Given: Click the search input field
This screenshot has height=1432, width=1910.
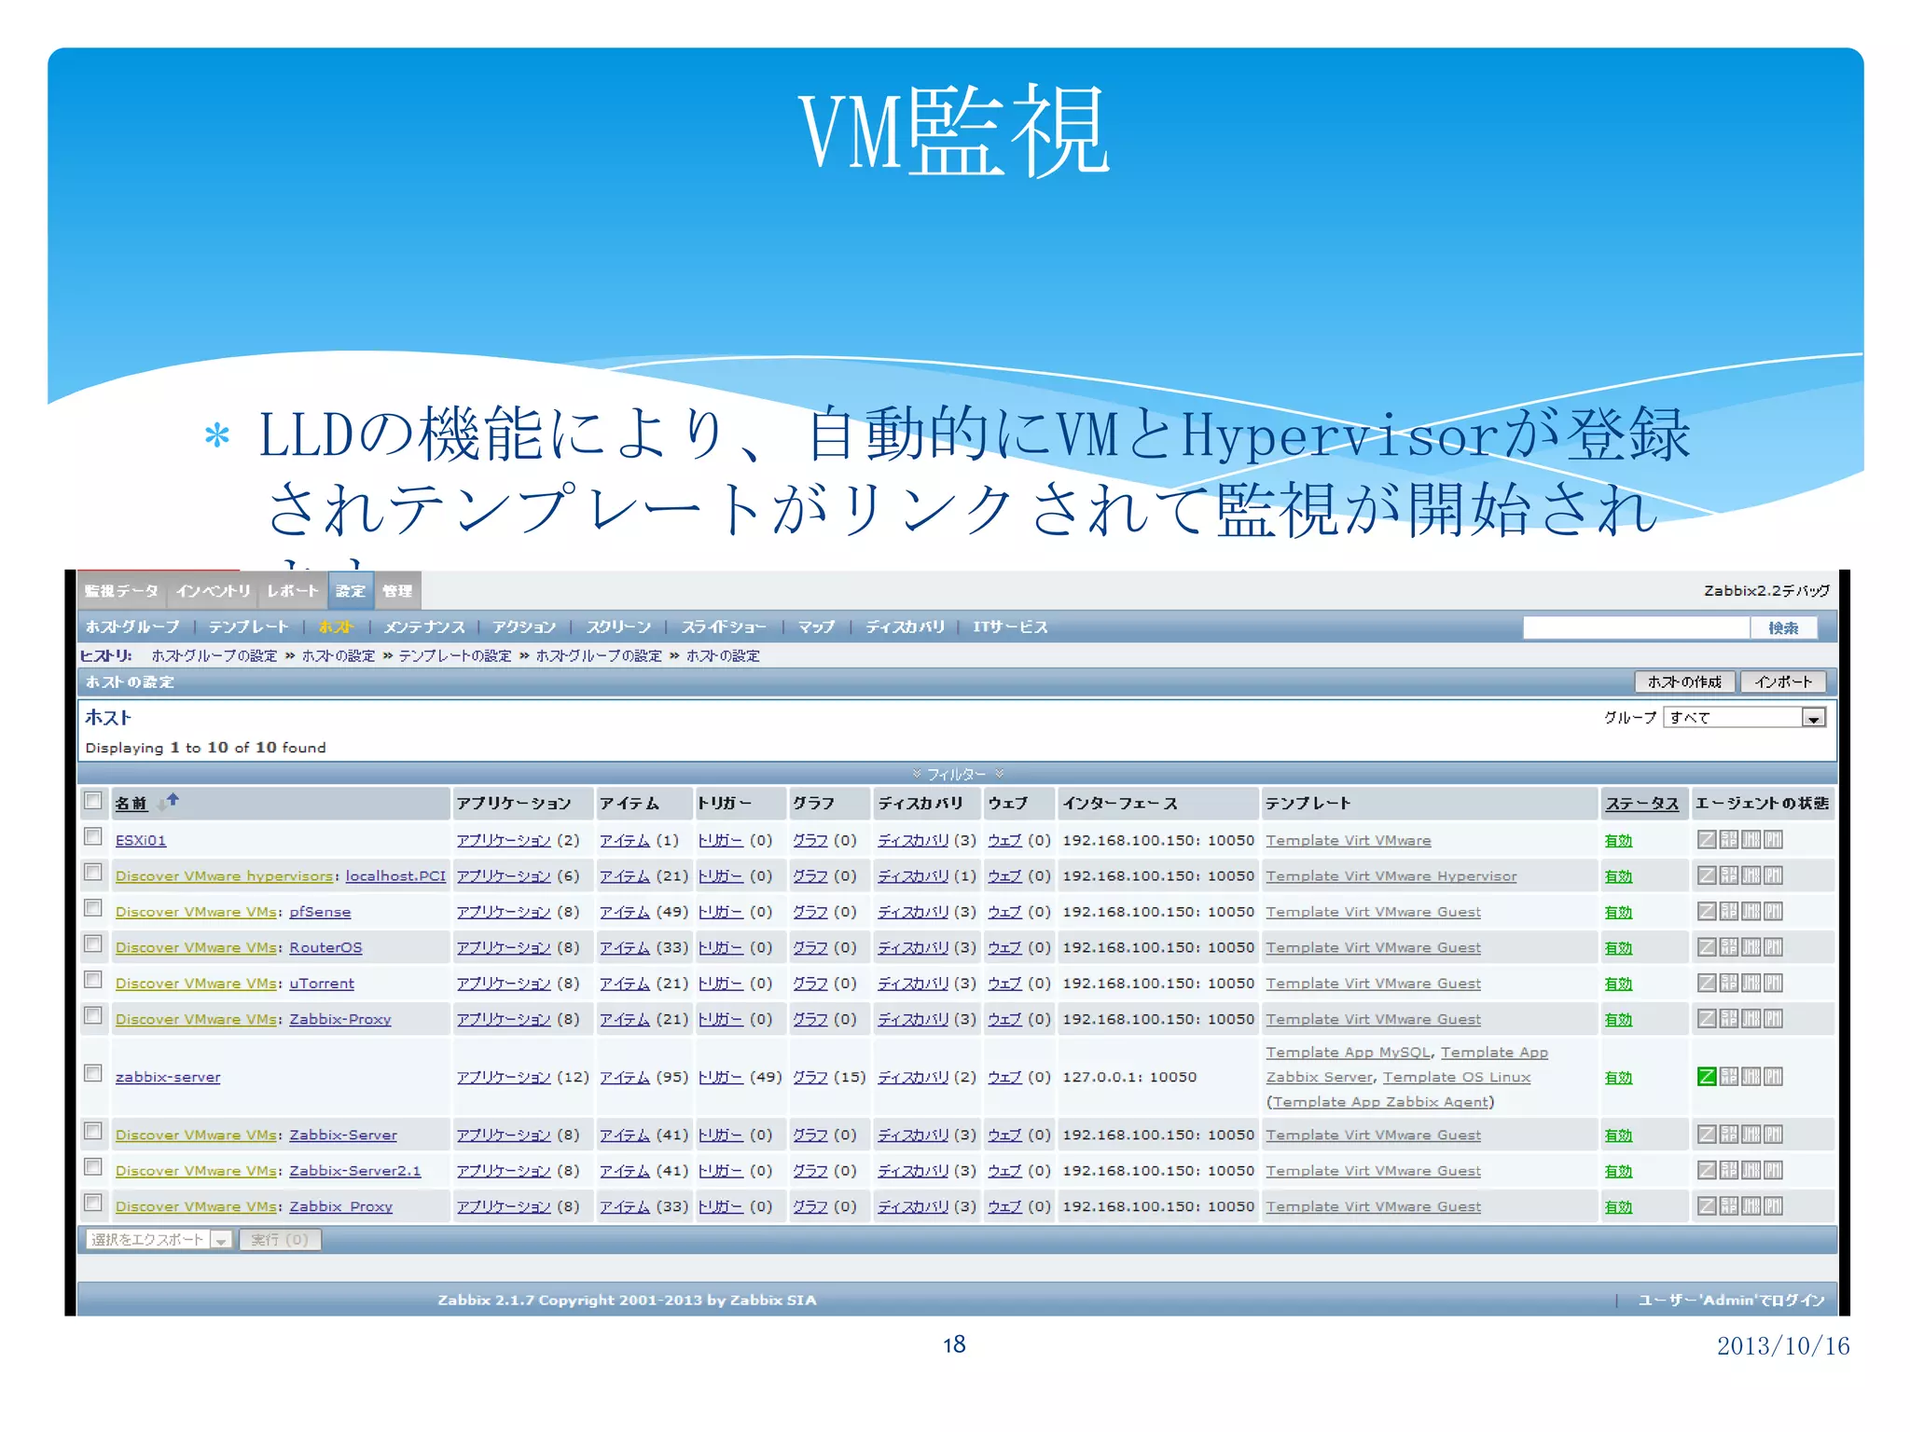Looking at the screenshot, I should point(1637,628).
